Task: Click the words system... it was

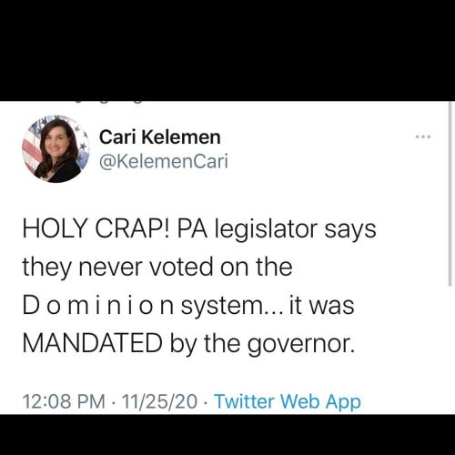Action: pos(268,306)
